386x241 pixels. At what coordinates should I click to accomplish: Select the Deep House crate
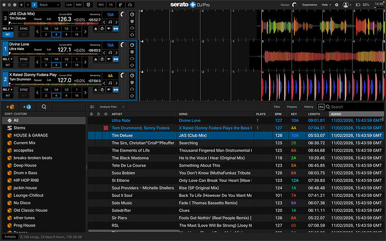tap(25, 166)
